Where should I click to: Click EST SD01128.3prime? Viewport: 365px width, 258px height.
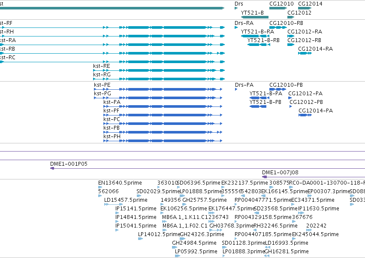224,247
